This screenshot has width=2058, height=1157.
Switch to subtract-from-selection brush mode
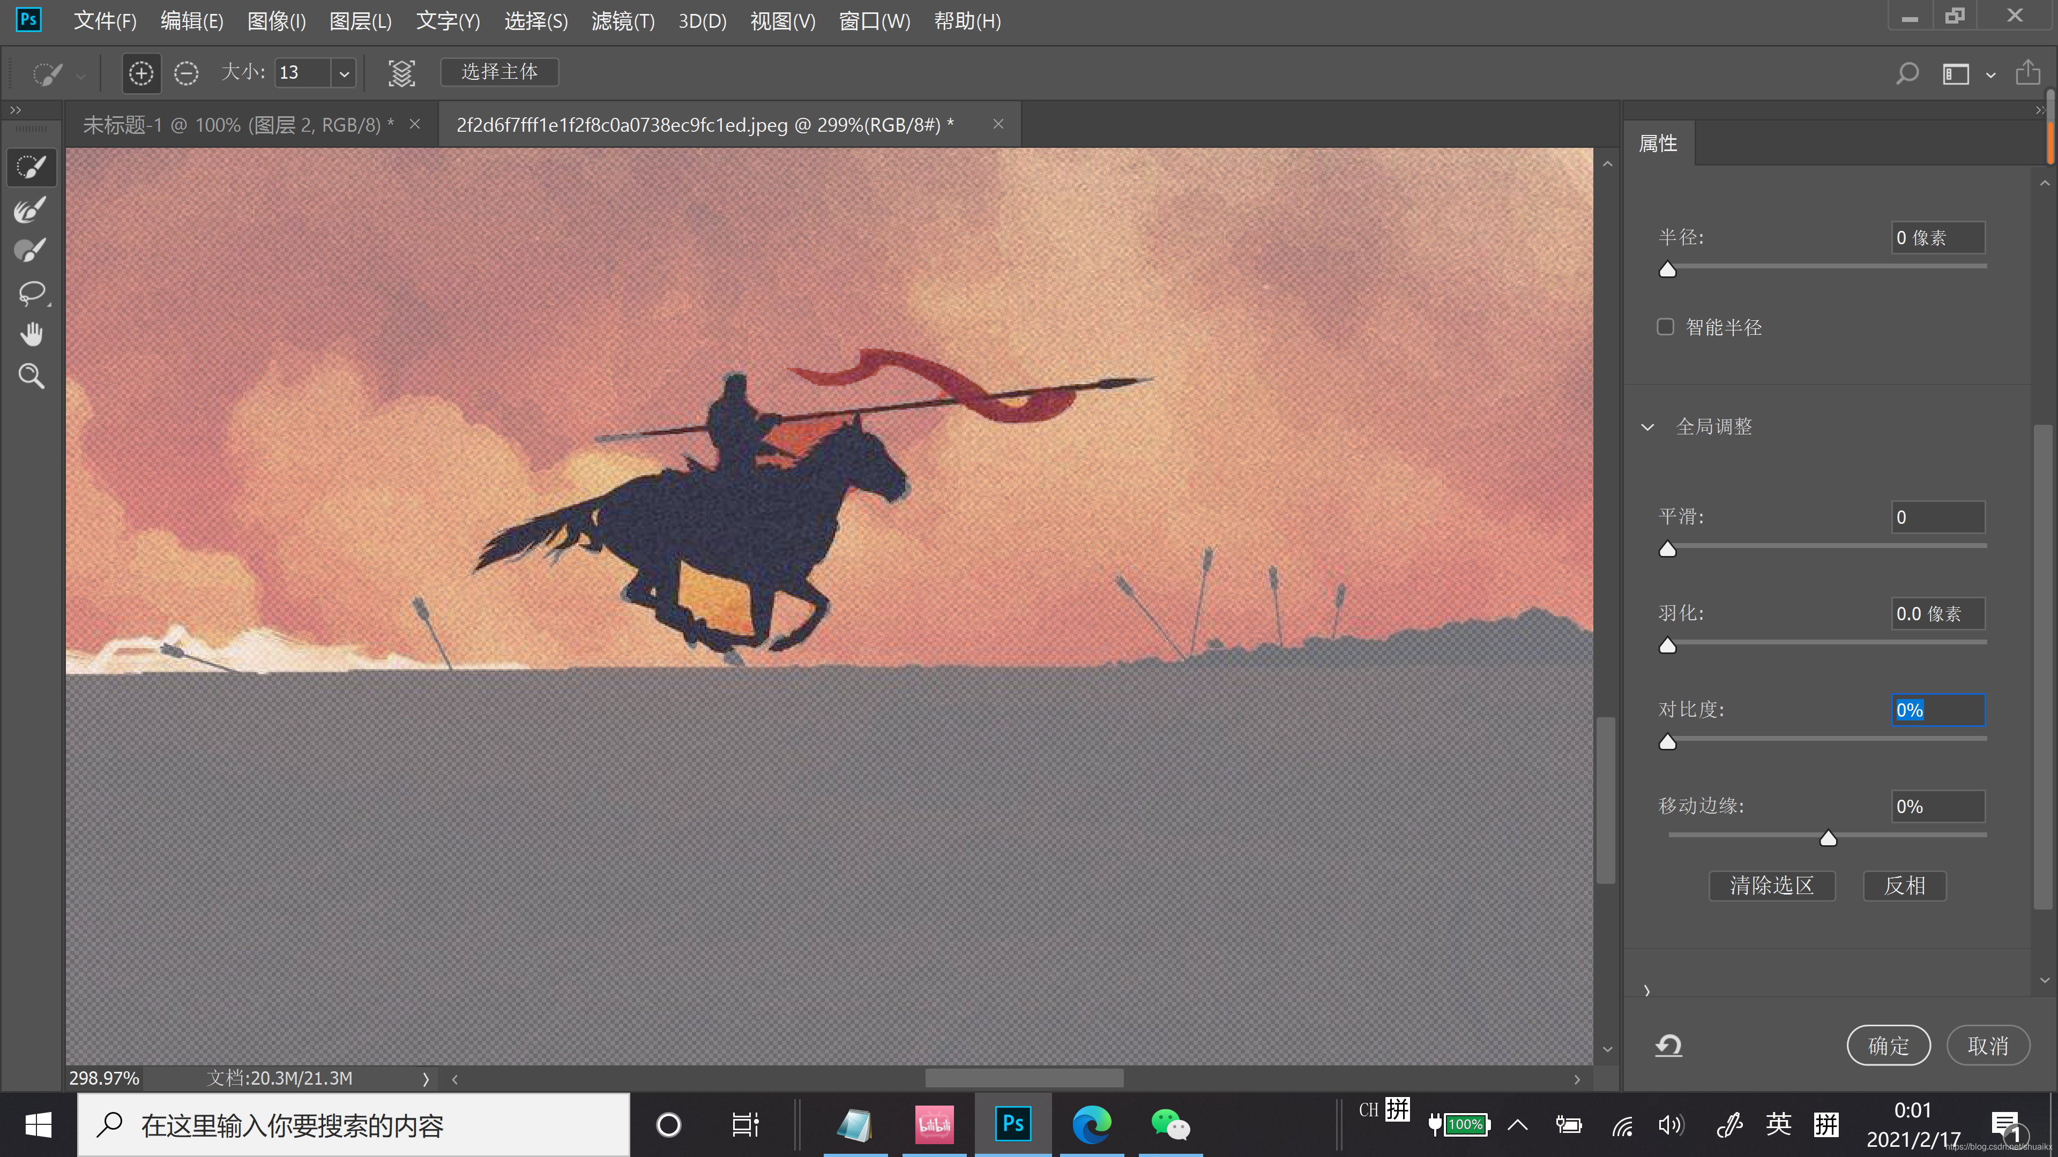186,73
